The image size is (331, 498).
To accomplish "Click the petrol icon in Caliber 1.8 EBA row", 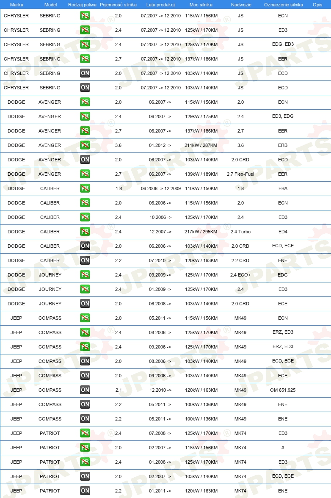I will pos(85,188).
